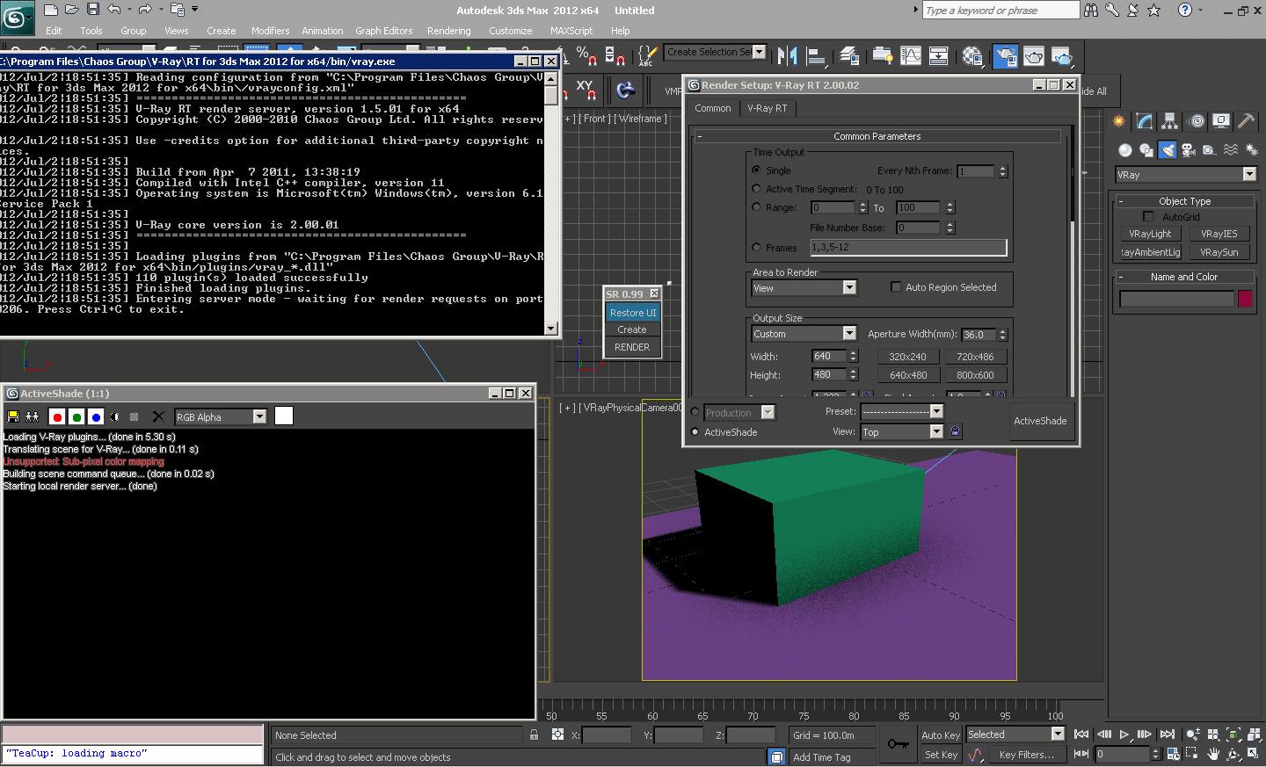Select the Shapes category icon

click(1146, 150)
